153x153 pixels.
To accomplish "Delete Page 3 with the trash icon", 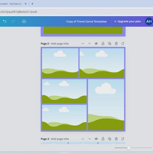I will click(x=116, y=139).
